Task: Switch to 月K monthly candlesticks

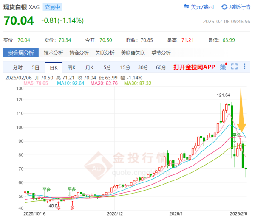Action: [x=89, y=67]
